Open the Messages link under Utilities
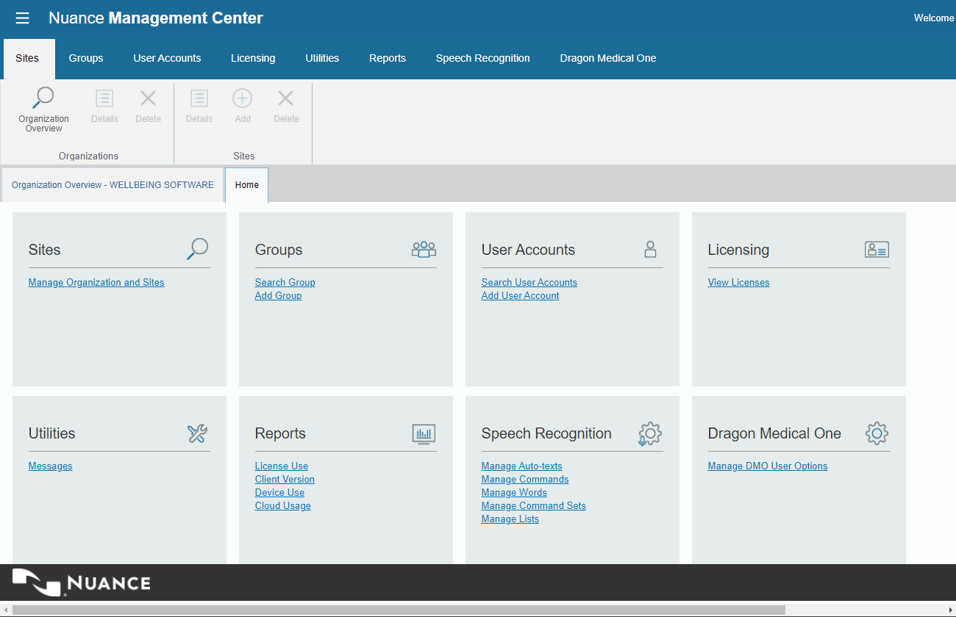 pyautogui.click(x=51, y=466)
